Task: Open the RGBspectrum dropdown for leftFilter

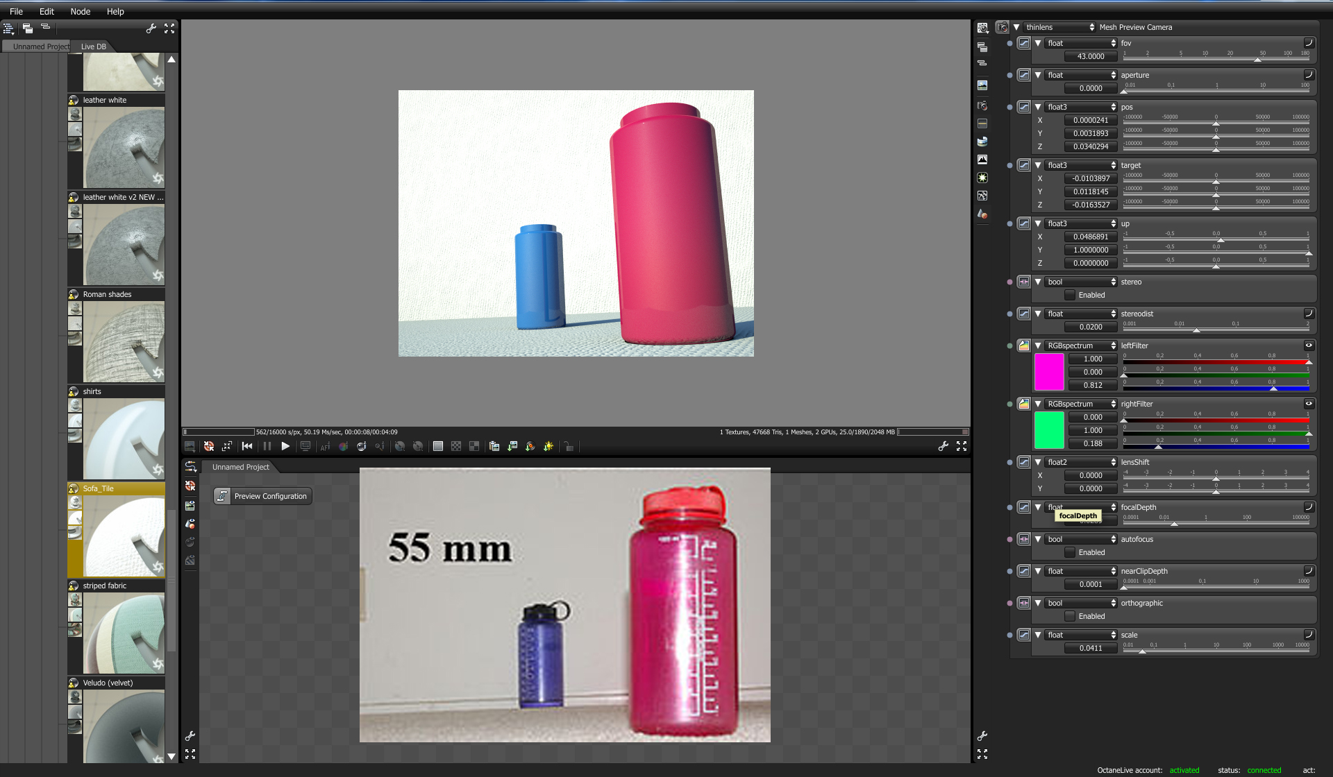Action: (x=1081, y=345)
